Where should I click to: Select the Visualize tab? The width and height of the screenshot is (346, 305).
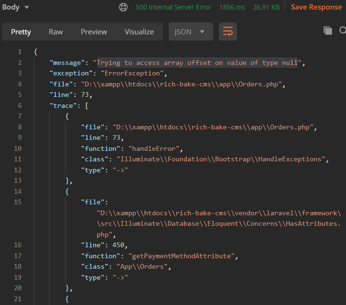139,32
